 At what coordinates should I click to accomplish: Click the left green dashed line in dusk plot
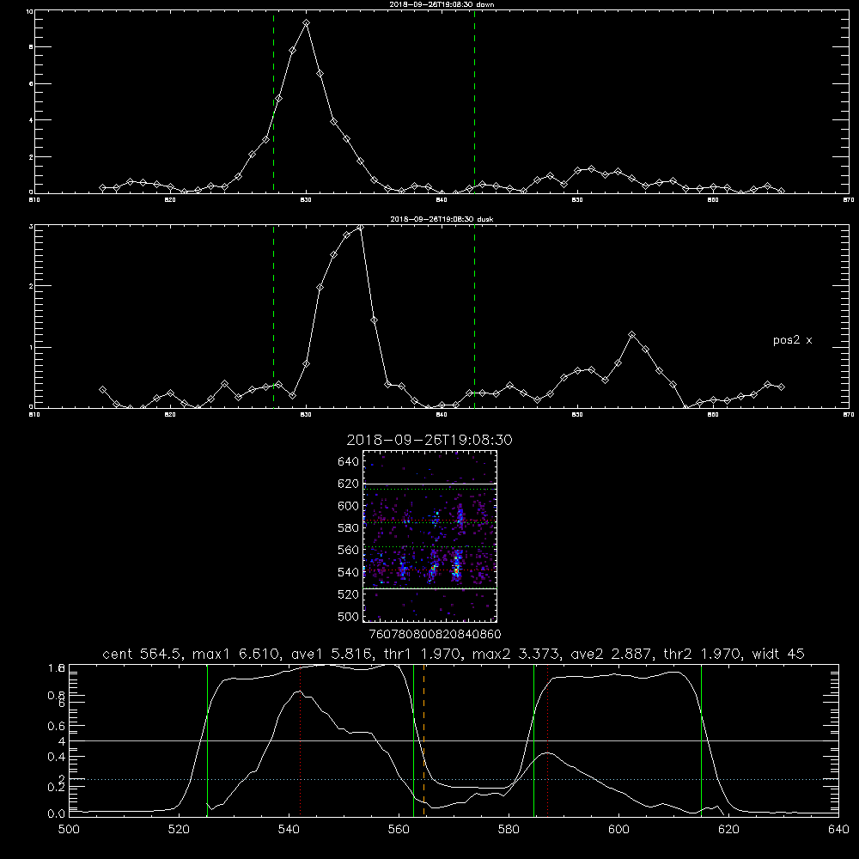tap(273, 316)
